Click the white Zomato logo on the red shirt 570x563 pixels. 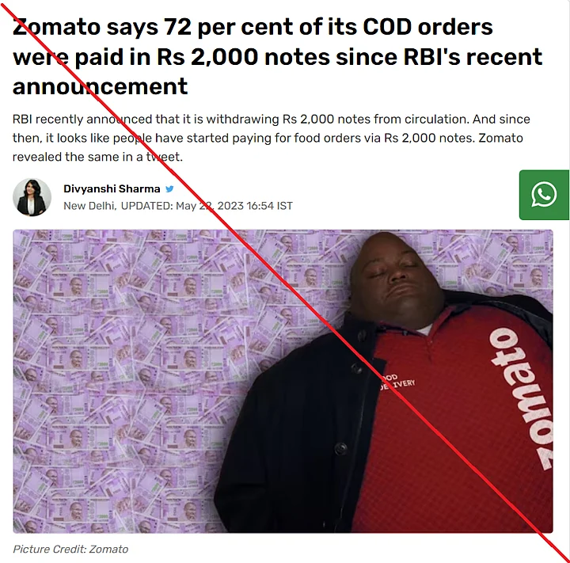(x=521, y=399)
